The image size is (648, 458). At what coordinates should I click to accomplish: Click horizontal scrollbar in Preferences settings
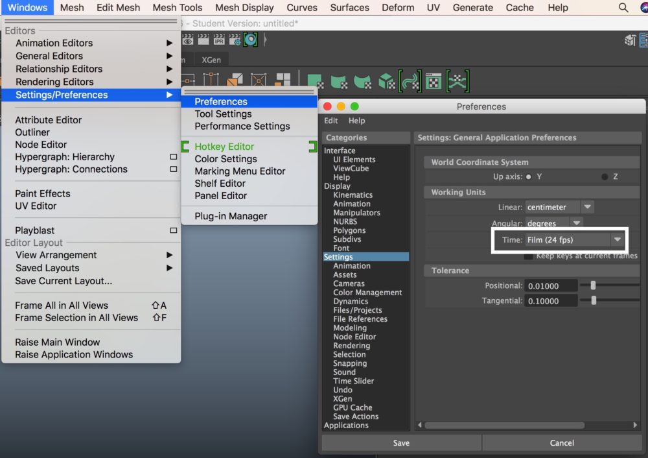click(x=504, y=426)
